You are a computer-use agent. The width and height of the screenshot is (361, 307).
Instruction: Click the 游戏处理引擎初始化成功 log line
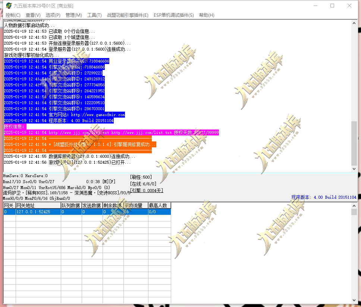tap(32, 55)
